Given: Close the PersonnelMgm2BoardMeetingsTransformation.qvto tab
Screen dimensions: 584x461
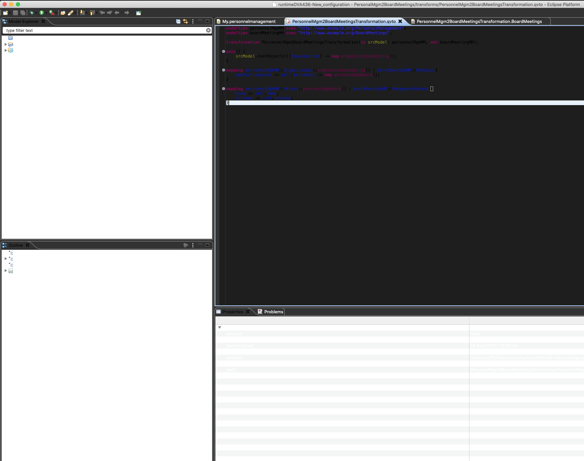Looking at the screenshot, I should [x=400, y=21].
